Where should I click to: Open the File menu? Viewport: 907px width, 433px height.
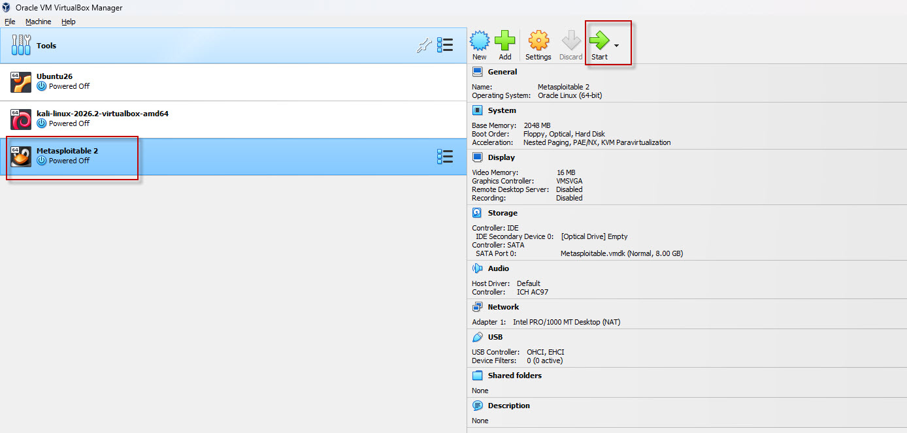10,22
